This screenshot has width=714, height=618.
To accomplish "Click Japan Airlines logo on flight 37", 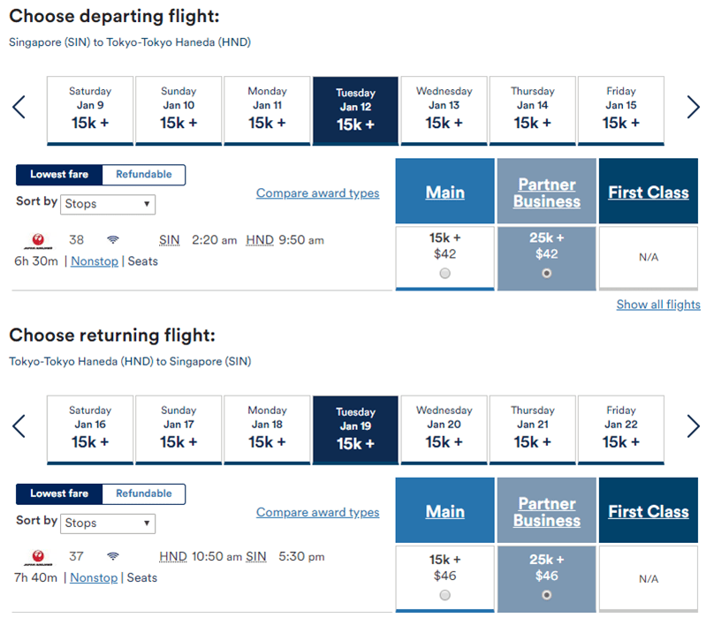I will point(37,557).
